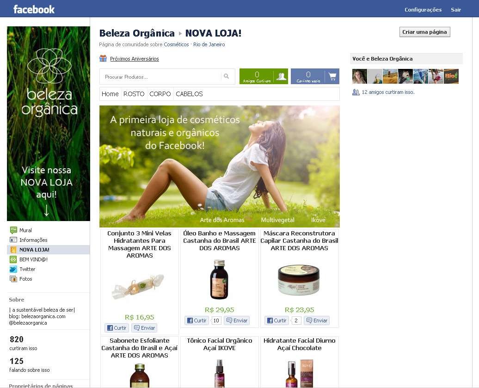The width and height of the screenshot is (479, 388).
Task: Click the Tônico Facial spray bottle image
Action: pyautogui.click(x=219, y=373)
